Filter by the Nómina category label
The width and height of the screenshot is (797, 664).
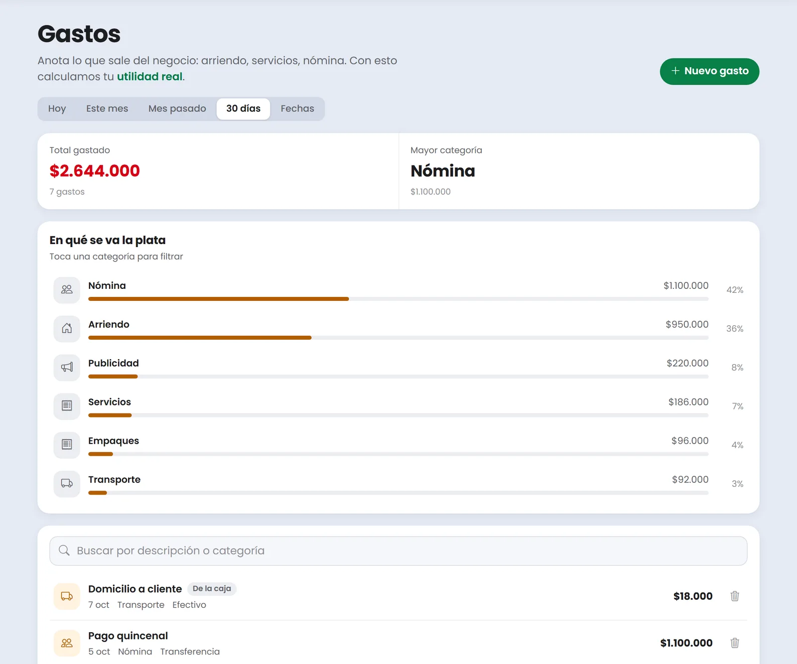pyautogui.click(x=107, y=285)
